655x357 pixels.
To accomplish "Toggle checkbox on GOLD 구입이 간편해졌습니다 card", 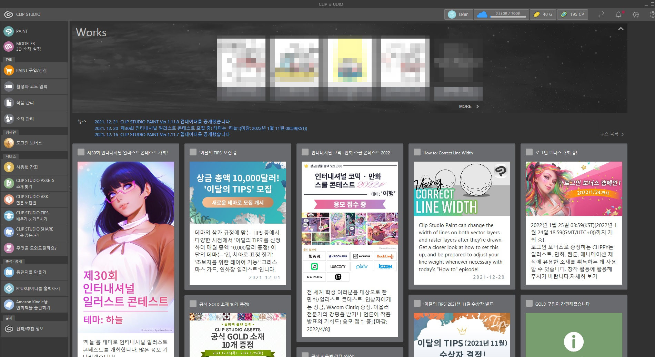I will [x=529, y=304].
